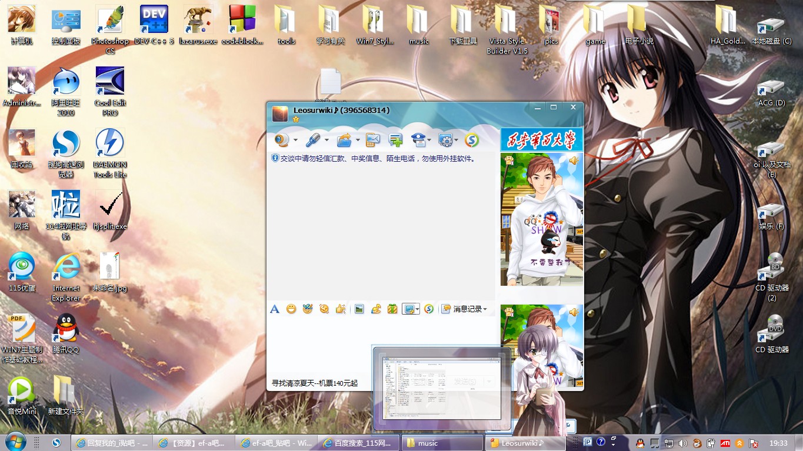Click the contact's star level icon
The width and height of the screenshot is (803, 451).
[296, 119]
